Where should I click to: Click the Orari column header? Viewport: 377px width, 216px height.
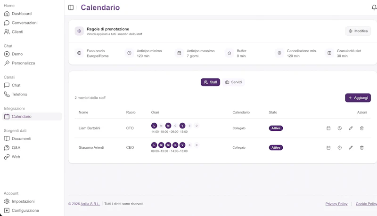pos(155,112)
